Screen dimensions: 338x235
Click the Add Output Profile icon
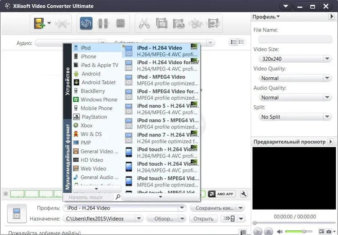[x=213, y=23]
